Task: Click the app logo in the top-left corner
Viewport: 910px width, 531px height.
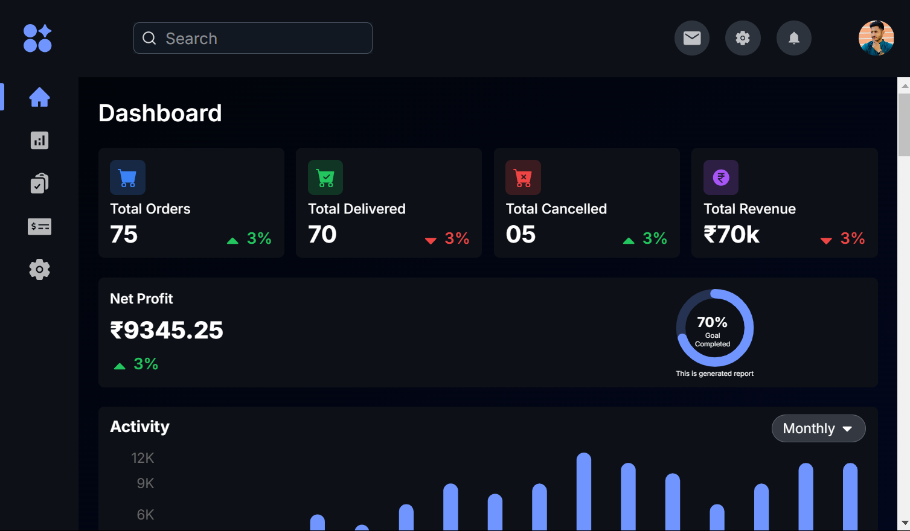Action: click(x=37, y=38)
